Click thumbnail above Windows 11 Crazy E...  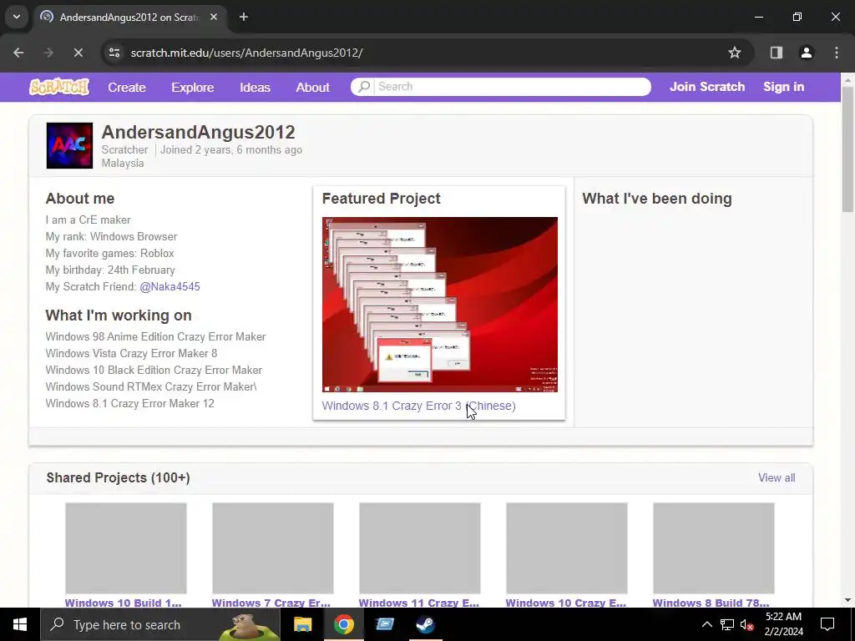(420, 548)
